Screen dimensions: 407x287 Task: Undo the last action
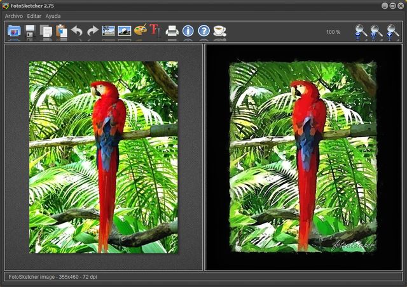click(x=77, y=30)
